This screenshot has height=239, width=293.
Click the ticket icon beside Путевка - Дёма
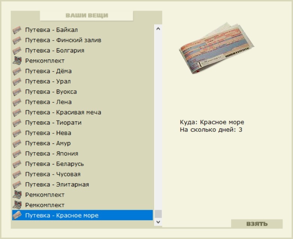17,71
